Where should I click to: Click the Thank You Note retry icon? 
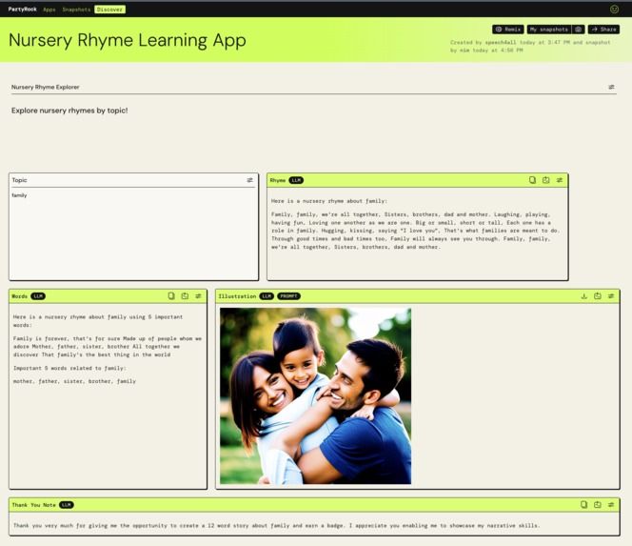[x=598, y=504]
